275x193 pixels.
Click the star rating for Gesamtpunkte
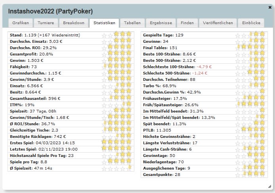tap(250, 175)
